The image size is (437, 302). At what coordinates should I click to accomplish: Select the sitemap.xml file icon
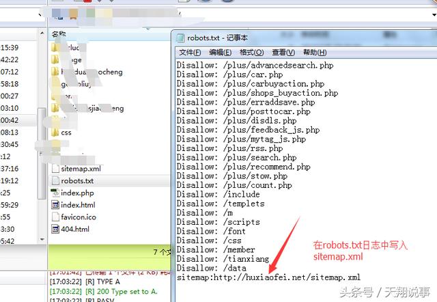(x=55, y=168)
